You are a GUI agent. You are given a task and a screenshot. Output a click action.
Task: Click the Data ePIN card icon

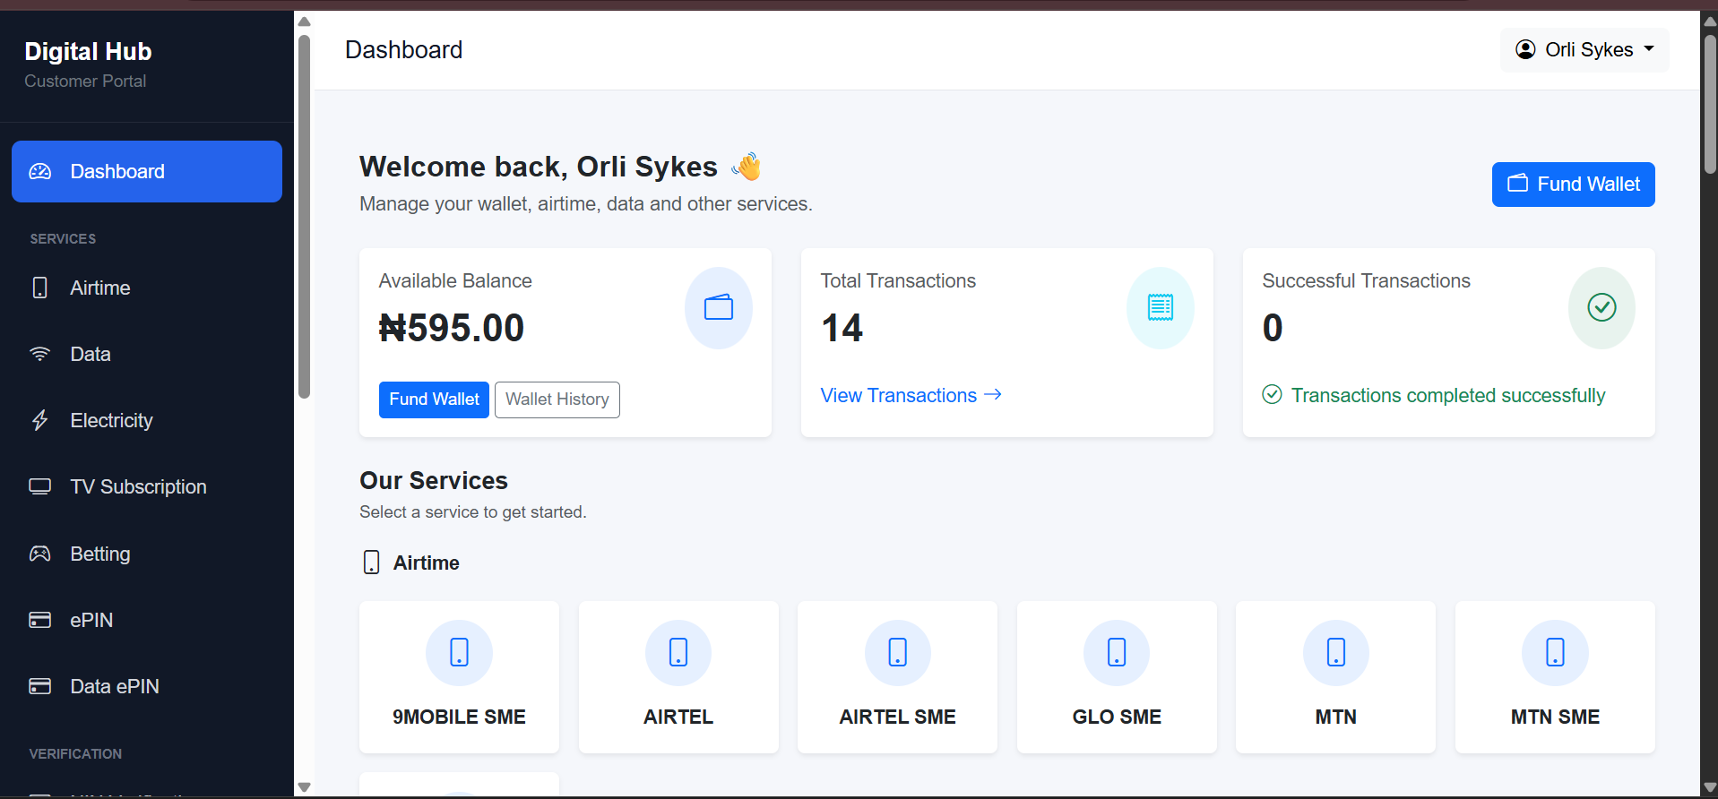[x=40, y=686]
